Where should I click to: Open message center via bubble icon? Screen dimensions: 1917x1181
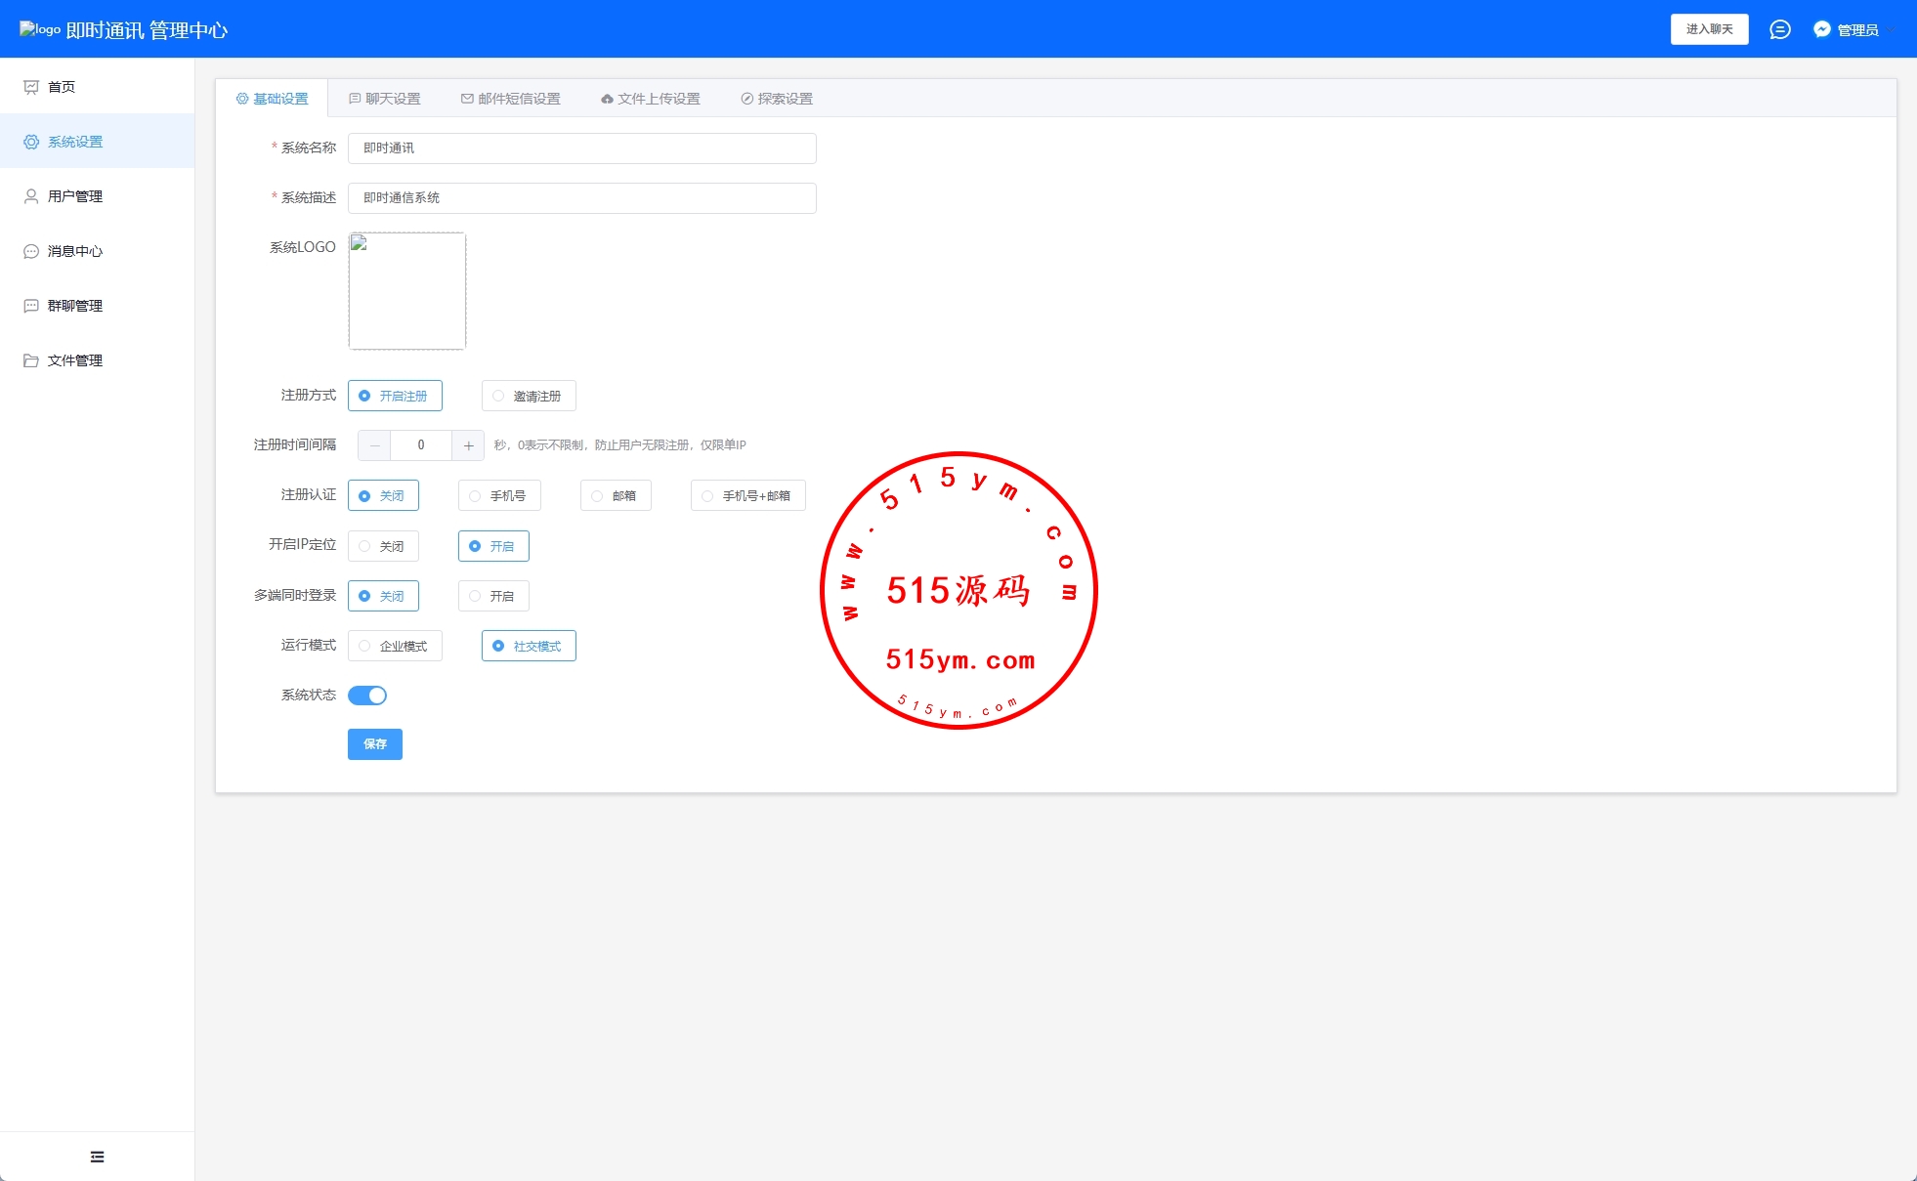[x=31, y=251]
